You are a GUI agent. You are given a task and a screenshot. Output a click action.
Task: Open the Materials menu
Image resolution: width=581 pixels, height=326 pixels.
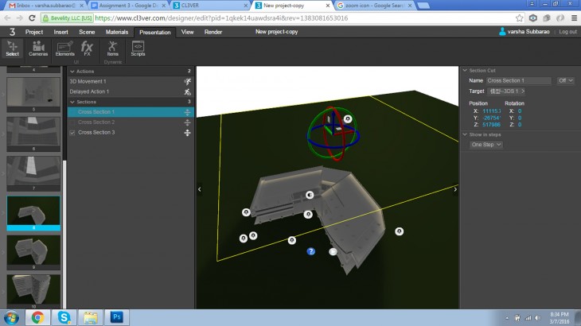pyautogui.click(x=117, y=32)
